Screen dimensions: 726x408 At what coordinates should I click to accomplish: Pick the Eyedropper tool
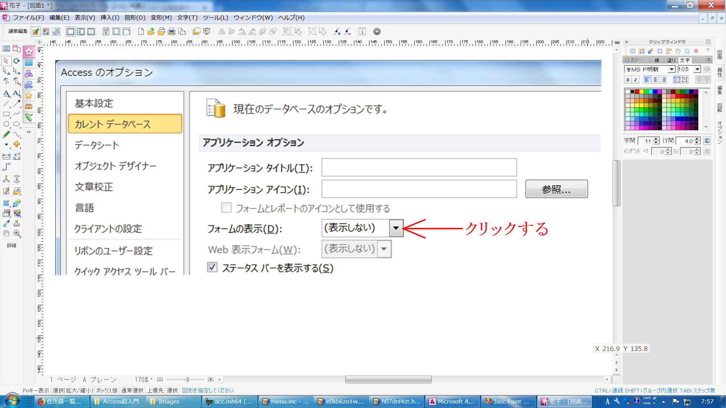click(6, 224)
